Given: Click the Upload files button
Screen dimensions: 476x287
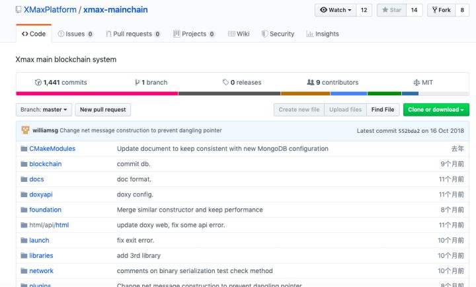Looking at the screenshot, I should [346, 110].
